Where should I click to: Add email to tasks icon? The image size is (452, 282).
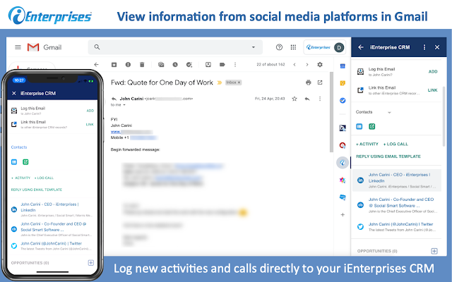[189, 64]
